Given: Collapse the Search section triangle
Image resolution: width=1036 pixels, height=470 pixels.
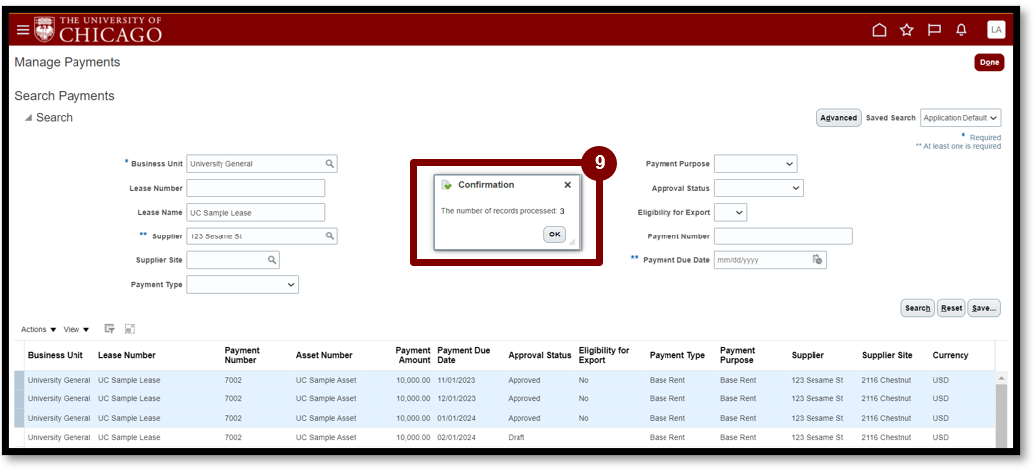Looking at the screenshot, I should coord(28,117).
